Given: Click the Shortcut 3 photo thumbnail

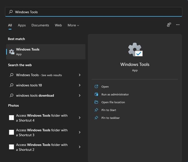Looking at the screenshot, I should pos(12,132).
